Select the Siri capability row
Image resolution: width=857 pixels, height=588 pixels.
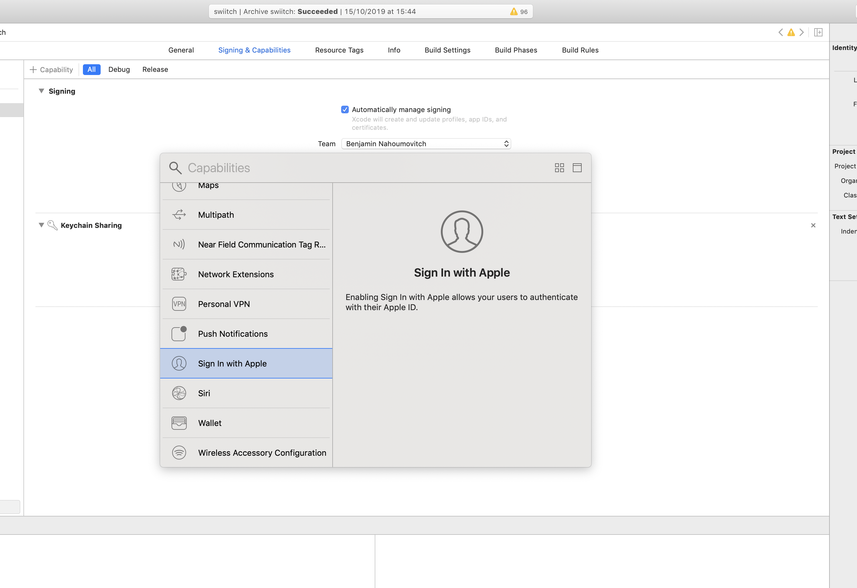tap(246, 393)
